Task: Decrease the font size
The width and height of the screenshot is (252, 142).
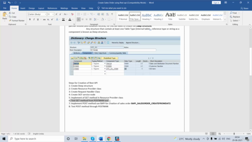Action: tap(60, 14)
